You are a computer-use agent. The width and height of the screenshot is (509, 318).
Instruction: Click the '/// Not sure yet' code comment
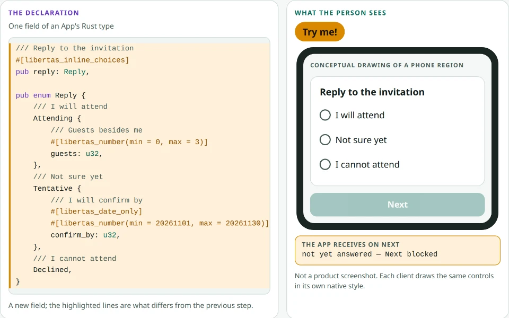pyautogui.click(x=68, y=177)
